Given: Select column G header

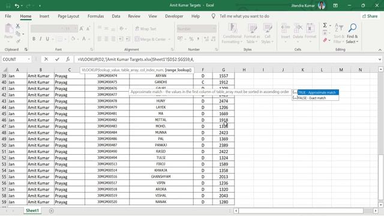Looking at the screenshot, I should click(x=223, y=70).
